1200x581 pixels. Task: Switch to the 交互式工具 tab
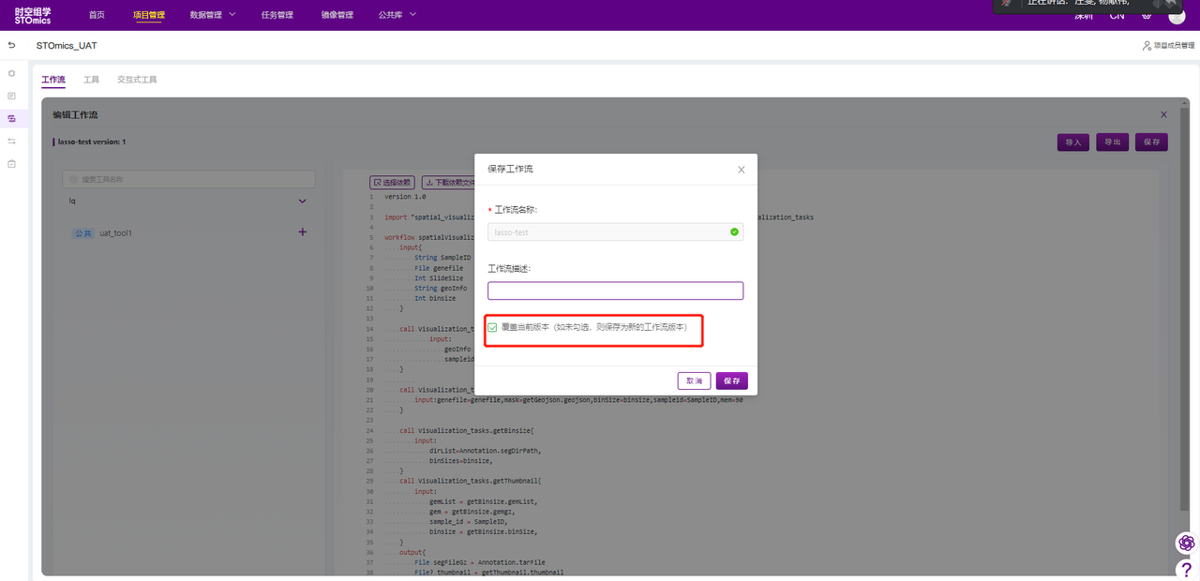tap(137, 80)
